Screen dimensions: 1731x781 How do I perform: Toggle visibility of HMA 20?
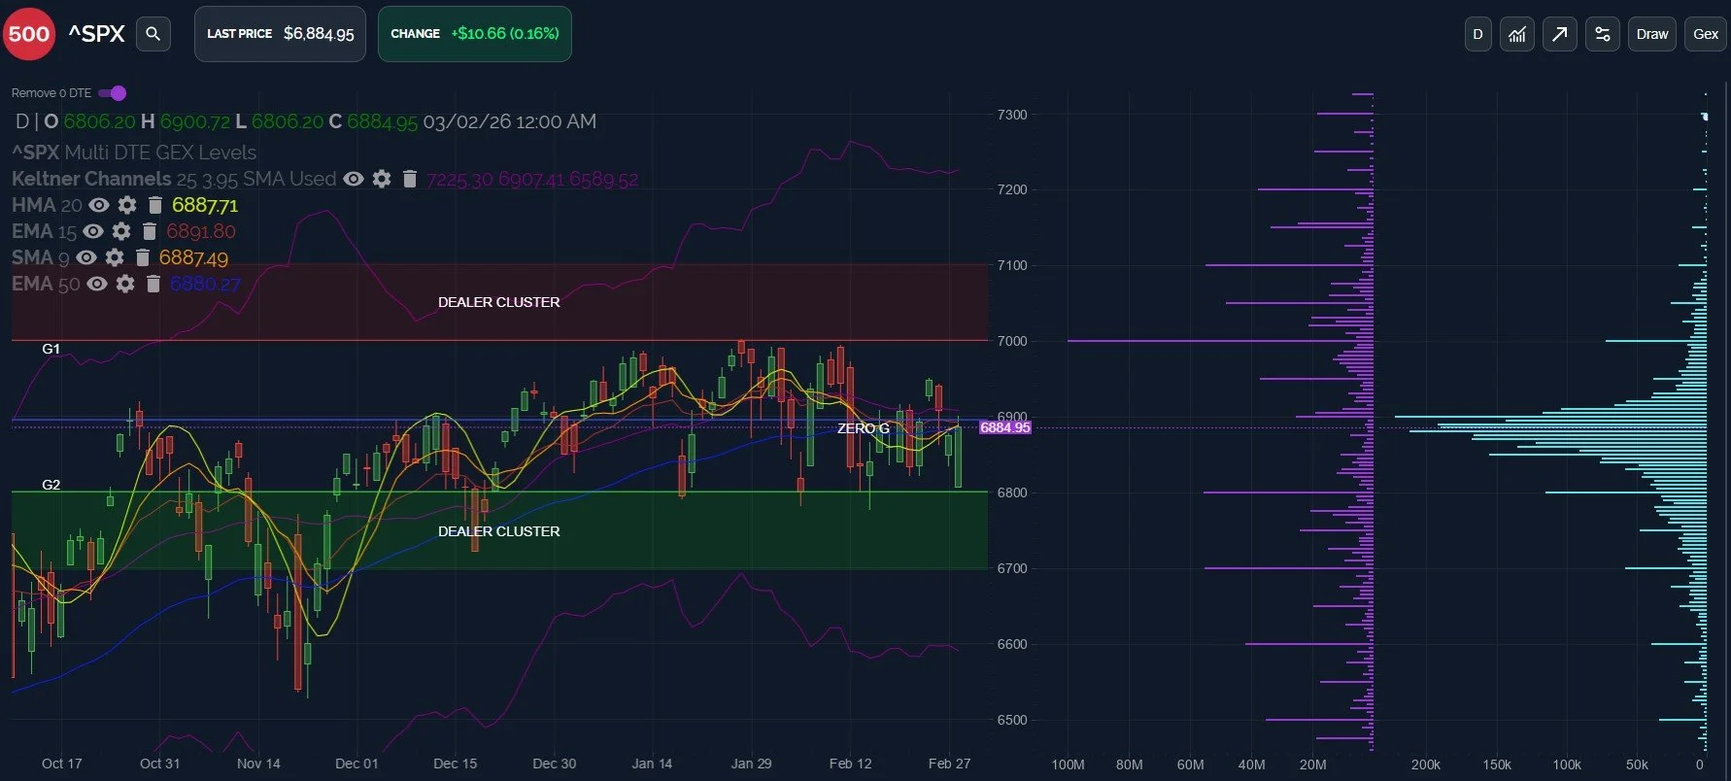(99, 205)
